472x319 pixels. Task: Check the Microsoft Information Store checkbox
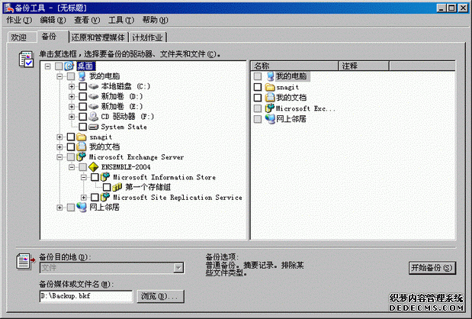[x=95, y=177]
